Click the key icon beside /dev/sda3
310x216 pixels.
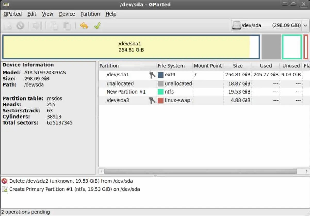point(152,100)
